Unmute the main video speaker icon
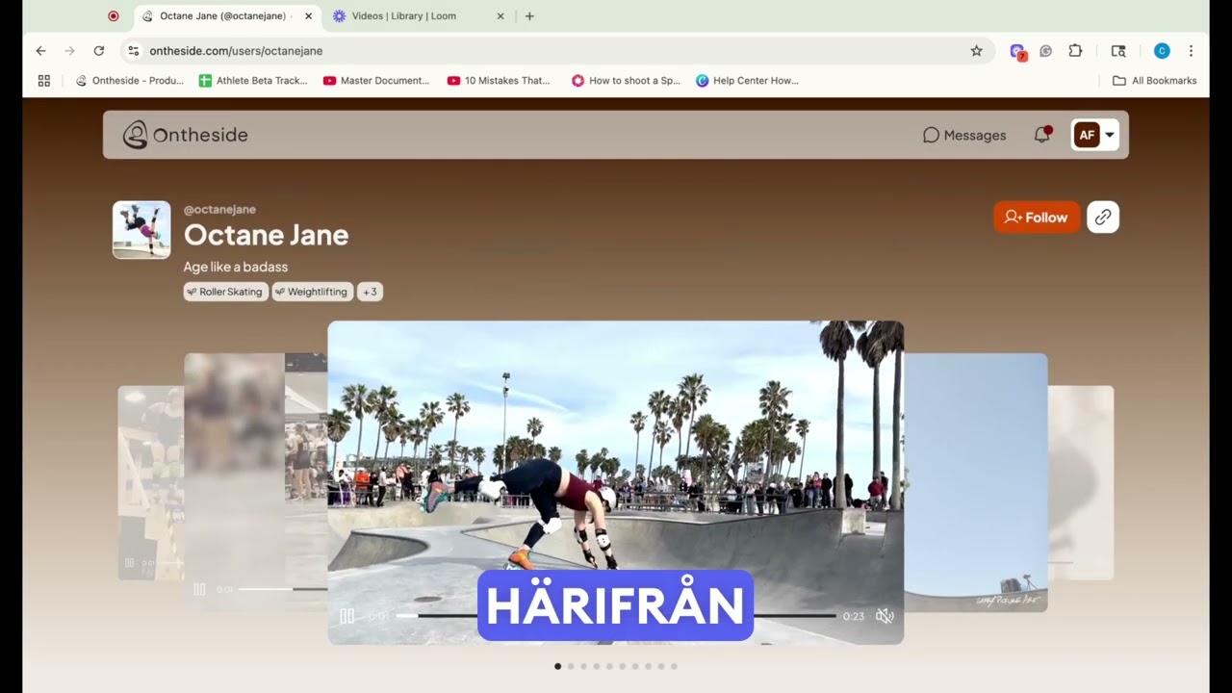 pyautogui.click(x=885, y=616)
